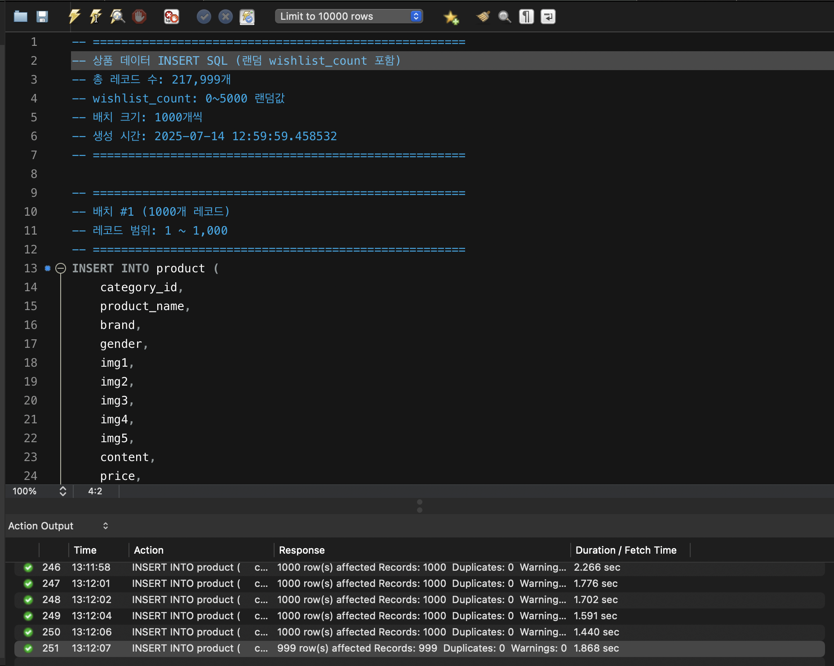The height and width of the screenshot is (666, 834).
Task: Place cursor on category_id column
Action: (142, 287)
